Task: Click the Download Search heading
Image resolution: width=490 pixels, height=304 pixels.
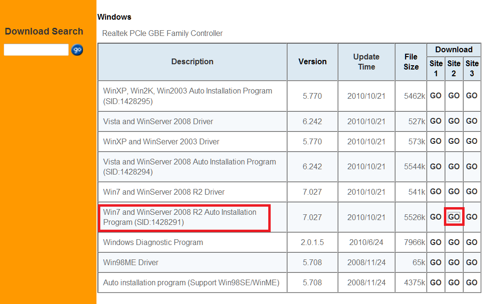Action: click(x=44, y=31)
